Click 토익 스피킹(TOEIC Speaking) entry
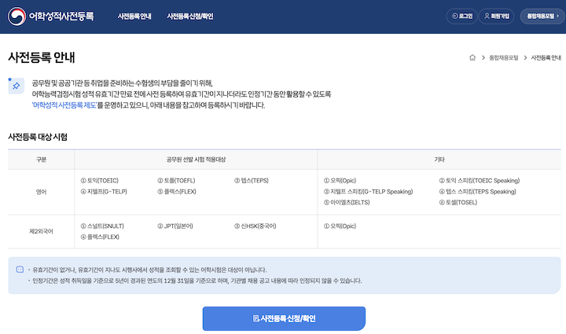 [x=480, y=181]
